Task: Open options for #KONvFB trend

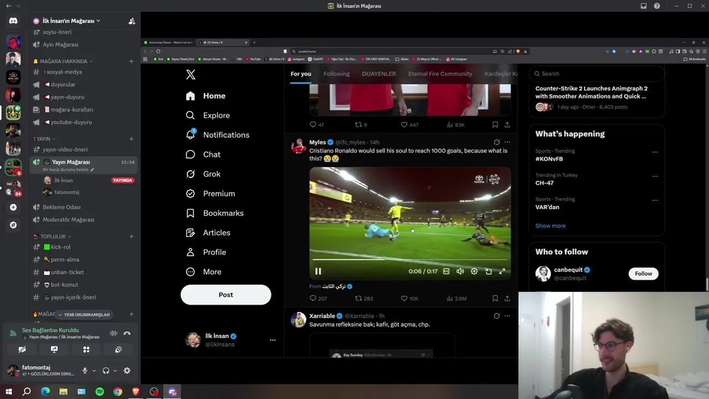Action: coord(655,152)
